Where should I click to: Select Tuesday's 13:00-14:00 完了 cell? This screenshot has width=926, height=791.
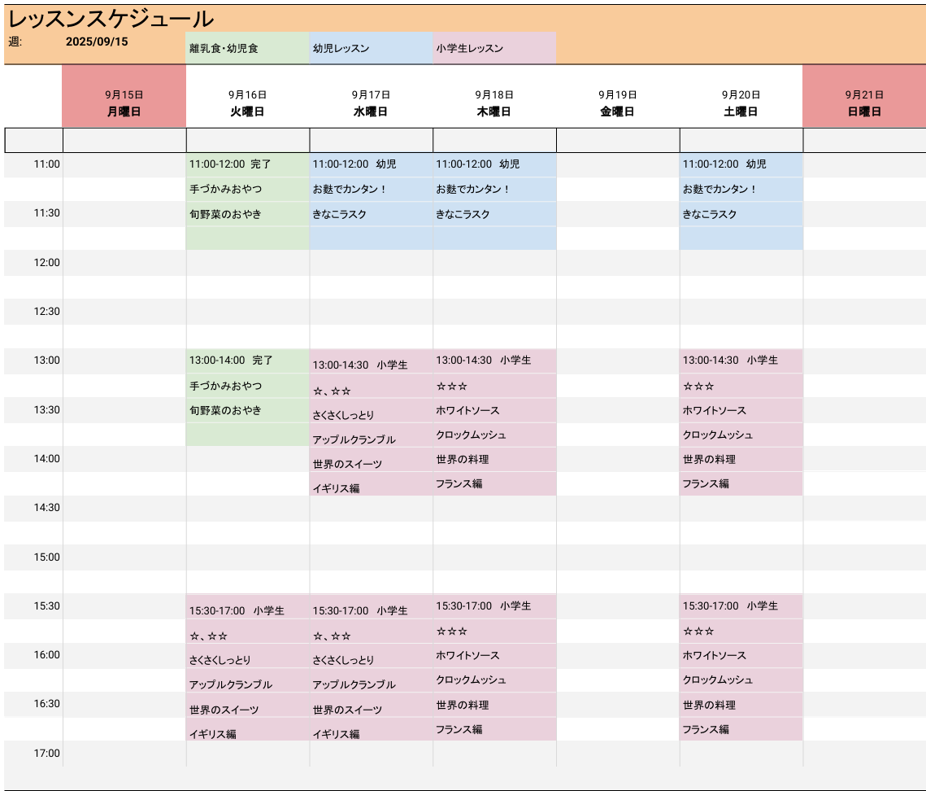pyautogui.click(x=247, y=361)
